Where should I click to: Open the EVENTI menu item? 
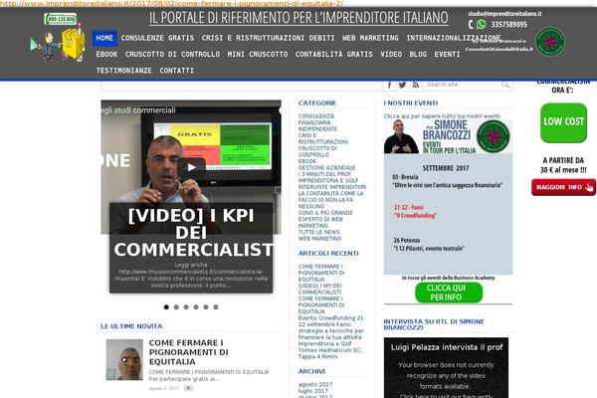(x=448, y=55)
